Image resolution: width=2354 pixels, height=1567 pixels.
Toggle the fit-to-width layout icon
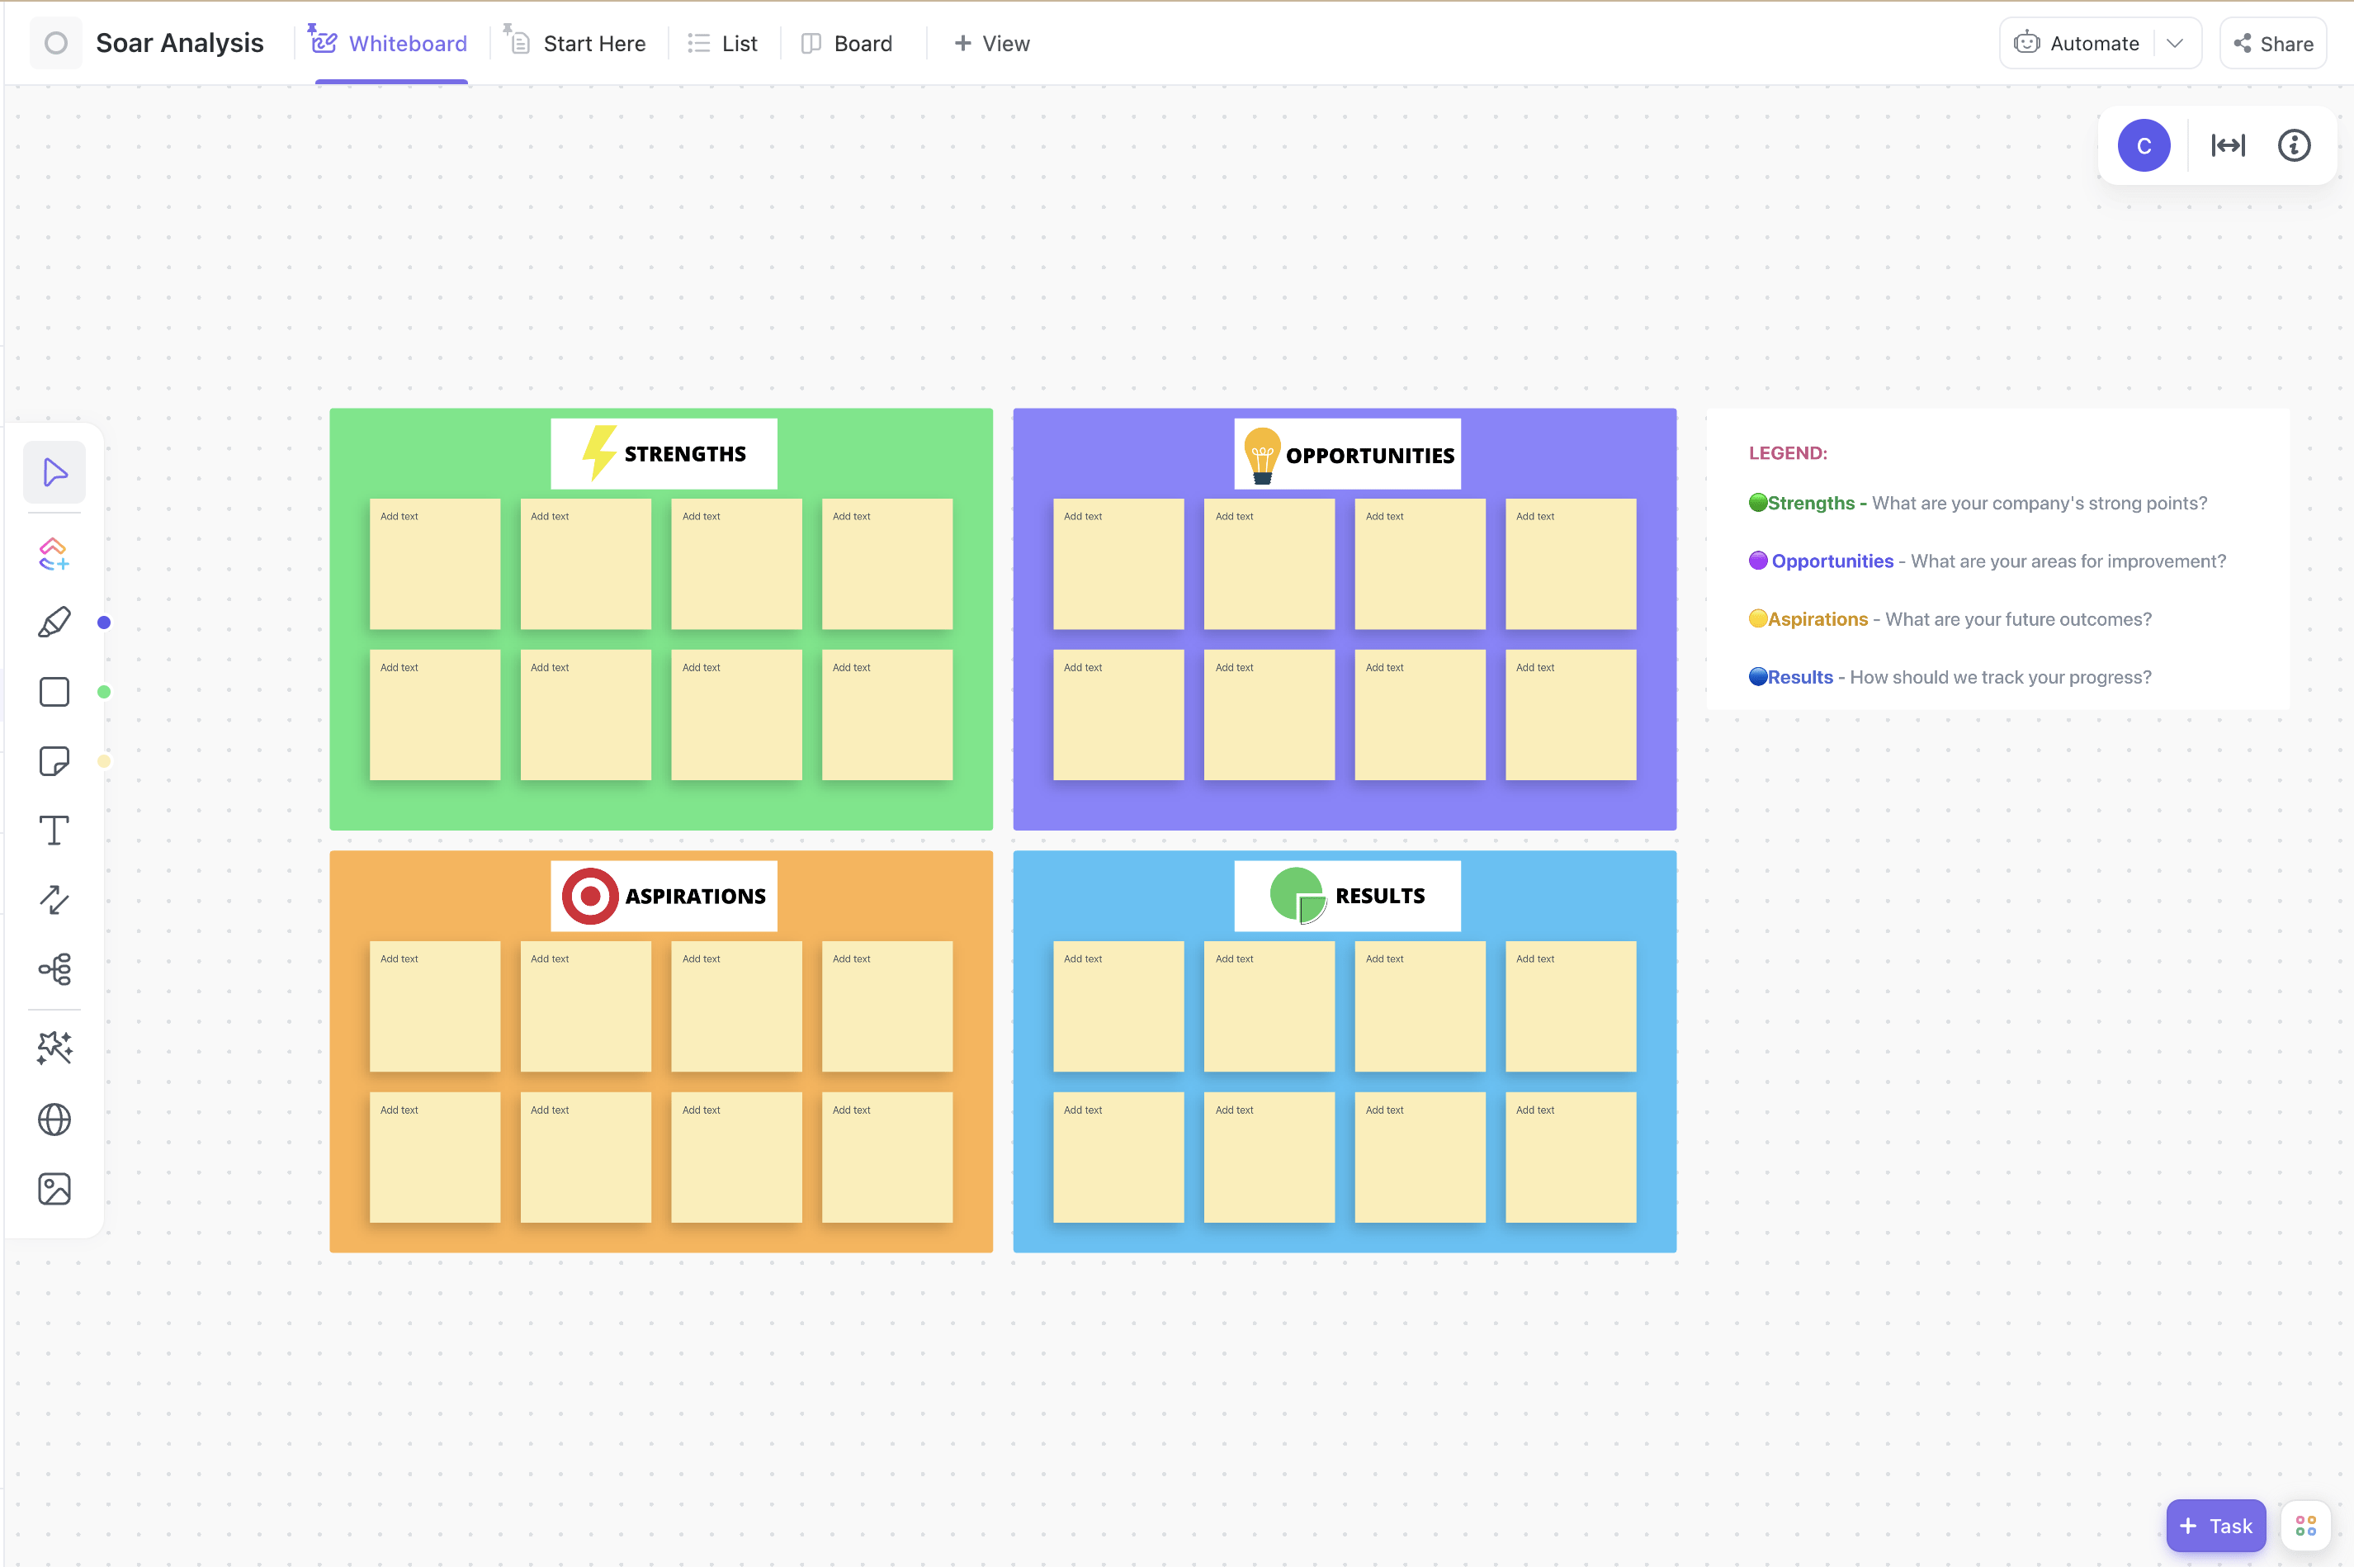coord(2229,145)
